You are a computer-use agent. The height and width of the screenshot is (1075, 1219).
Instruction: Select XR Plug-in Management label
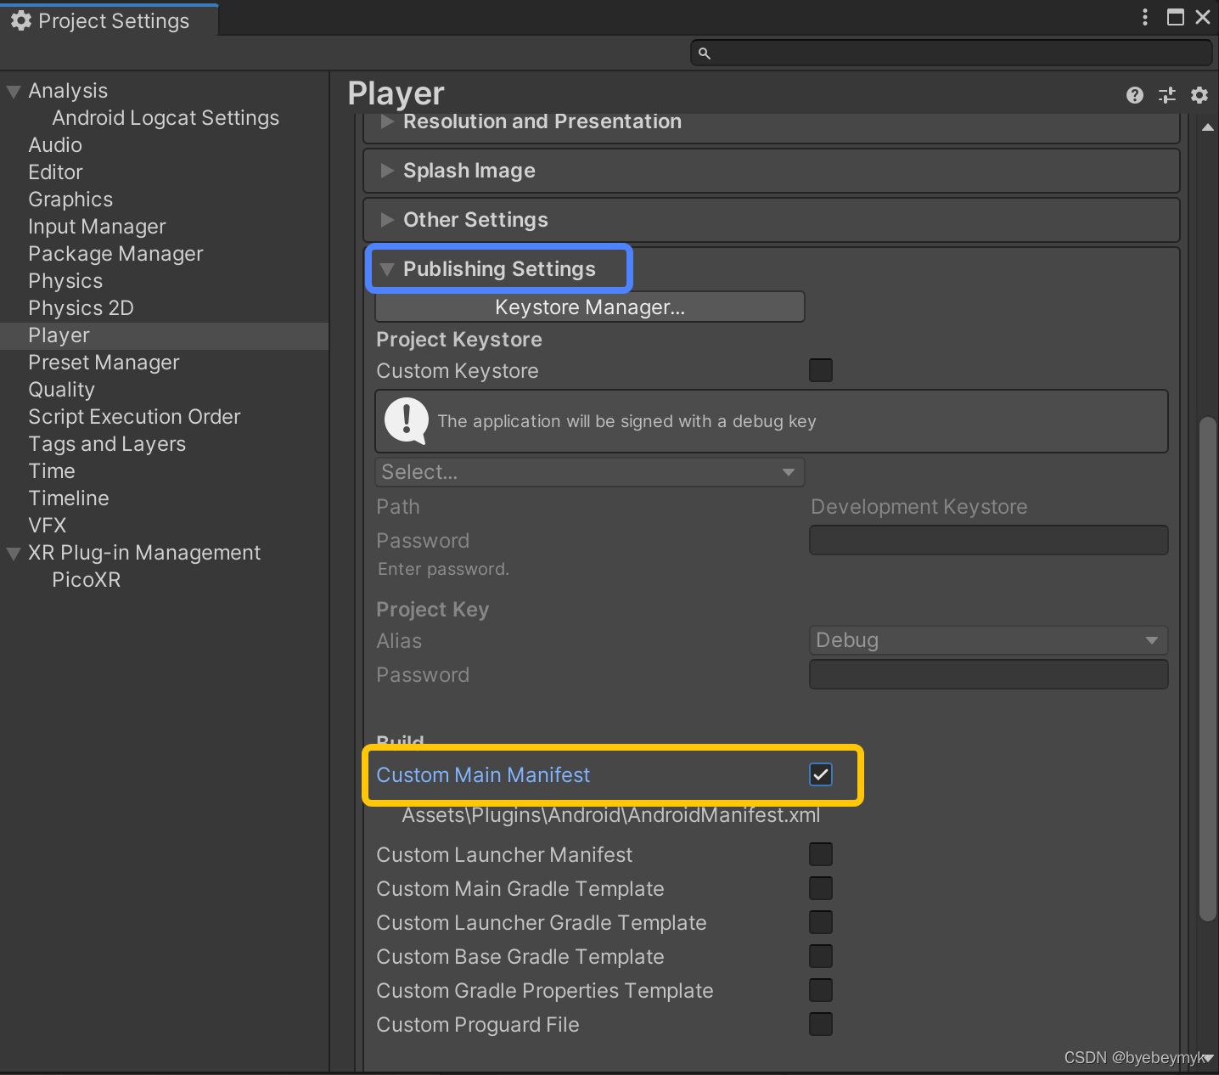[144, 553]
